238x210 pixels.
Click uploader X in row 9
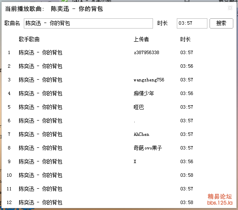135,161
